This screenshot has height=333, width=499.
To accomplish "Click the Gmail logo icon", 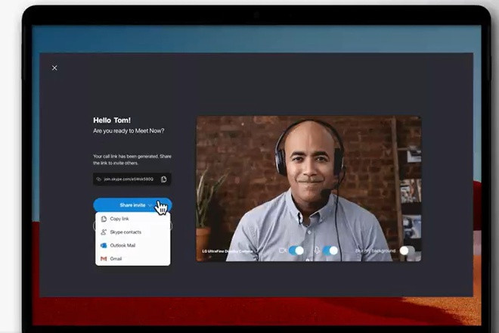I will tap(104, 258).
